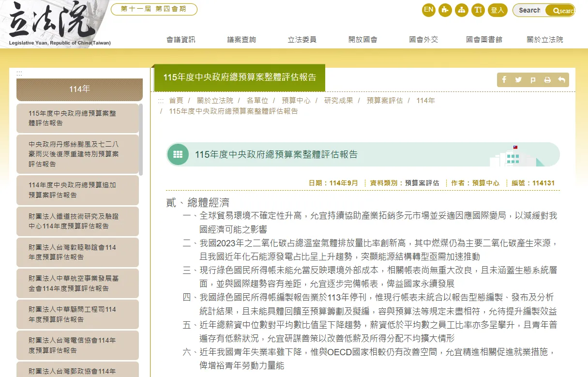Click the green page title tab
This screenshot has height=377, width=588.
click(240, 78)
